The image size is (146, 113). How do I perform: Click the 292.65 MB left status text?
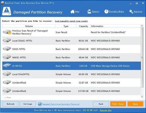point(90,110)
